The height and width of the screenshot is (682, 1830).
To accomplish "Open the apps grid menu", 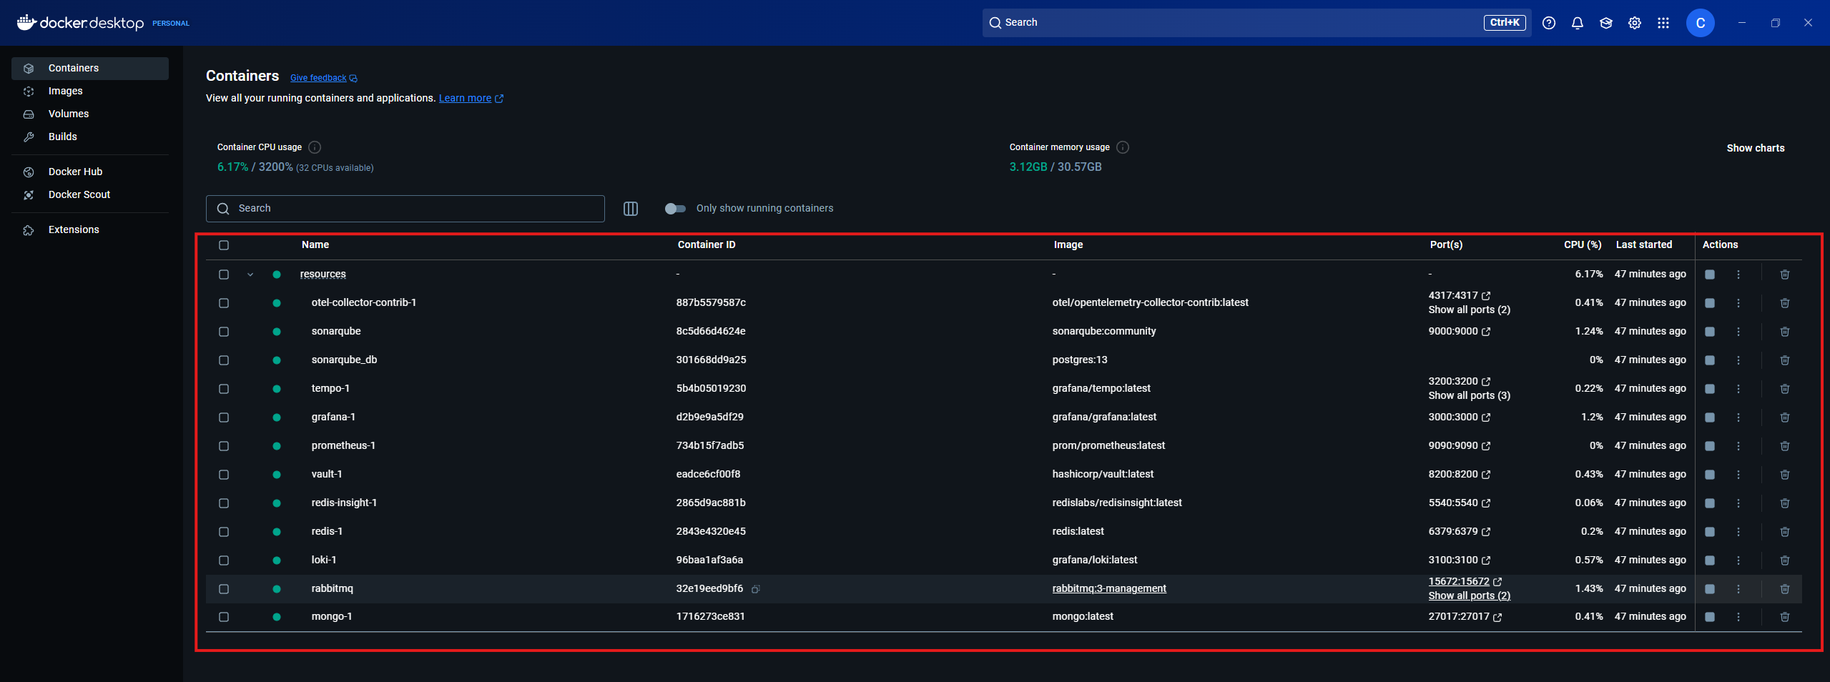I will tap(1663, 23).
